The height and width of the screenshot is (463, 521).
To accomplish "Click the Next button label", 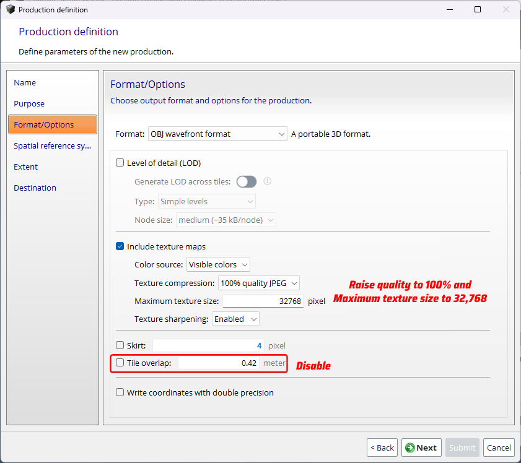I will click(427, 448).
